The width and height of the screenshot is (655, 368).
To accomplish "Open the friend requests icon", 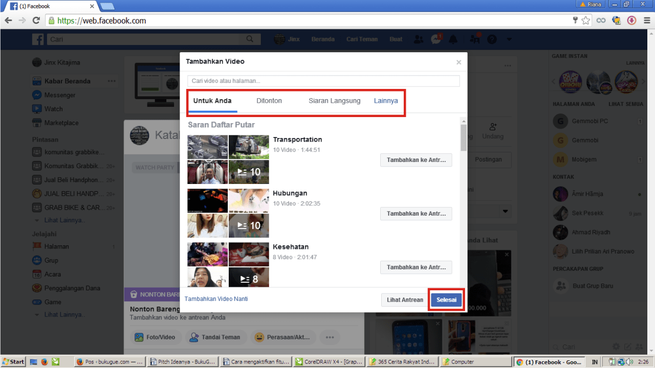I will 419,39.
